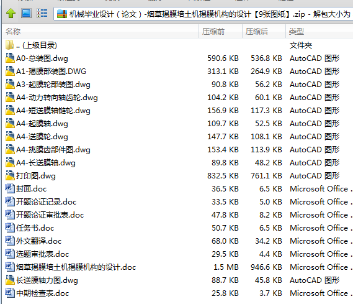This screenshot has width=353, height=304.
Task: Select file name A4-送膜轮.dwg
Action: coord(42,137)
